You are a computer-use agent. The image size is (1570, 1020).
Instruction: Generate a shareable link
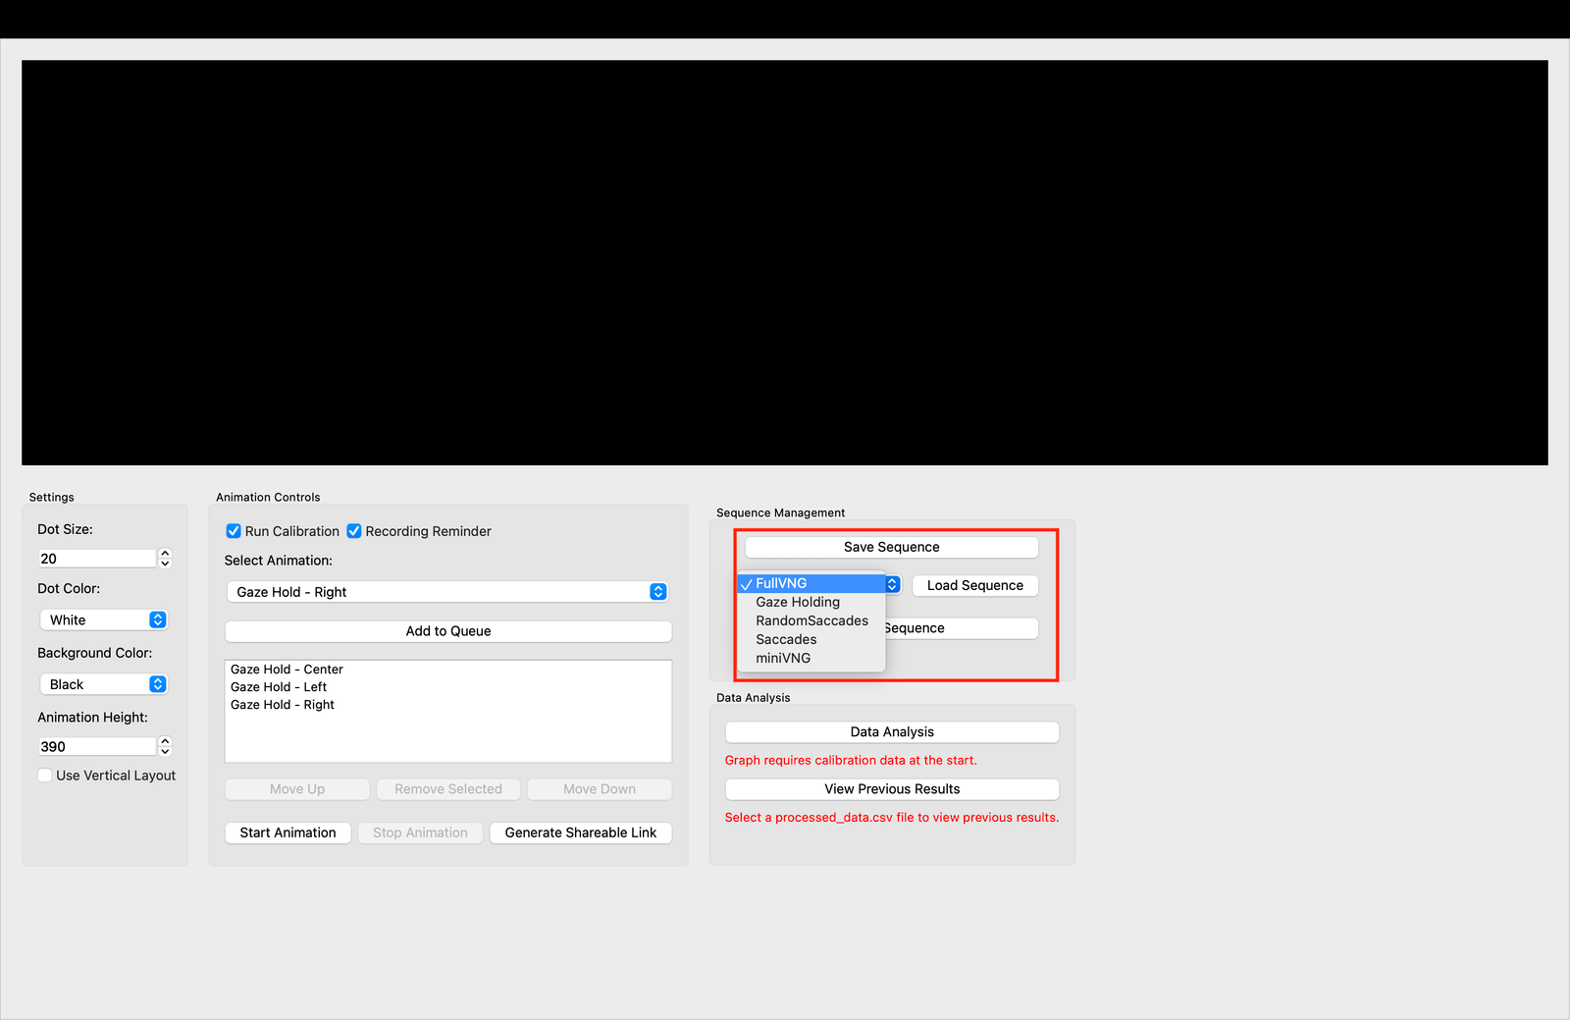(580, 832)
